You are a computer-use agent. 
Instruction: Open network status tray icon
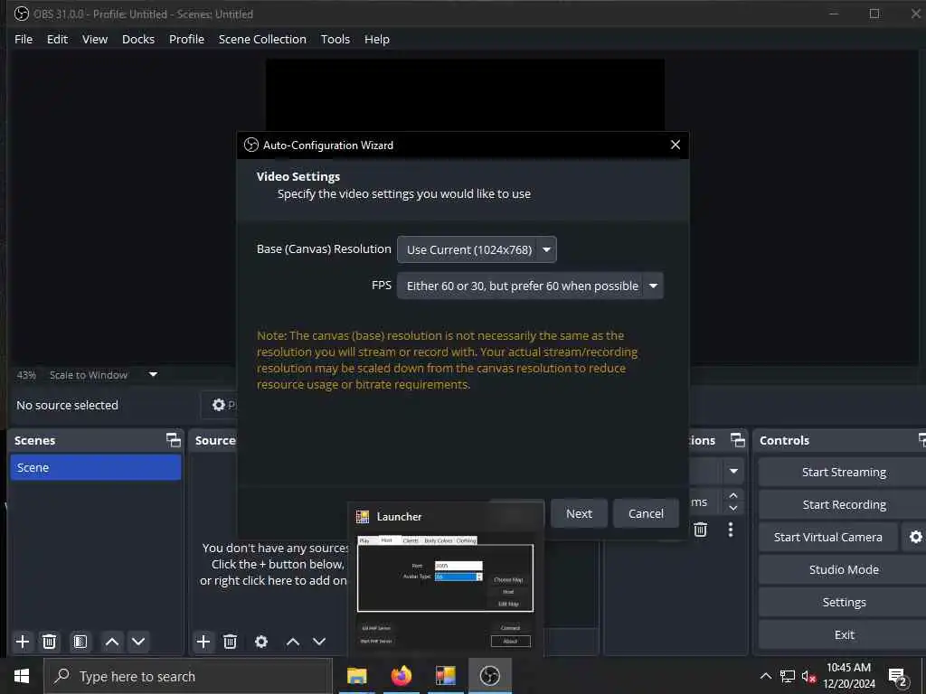click(x=788, y=676)
